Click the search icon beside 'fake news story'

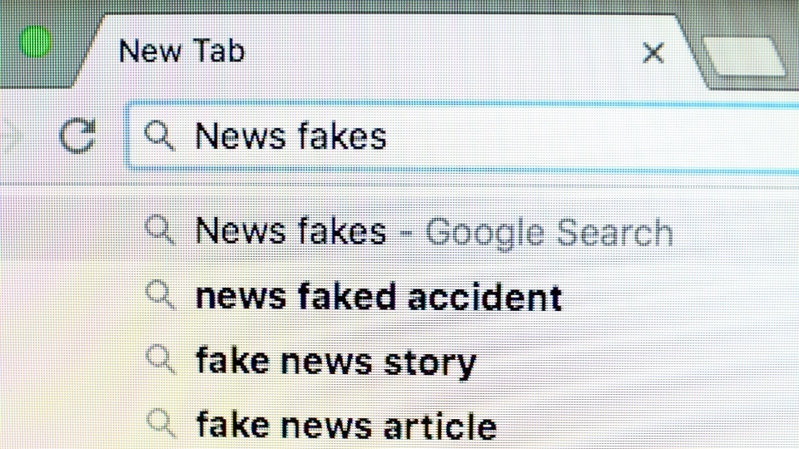(x=159, y=359)
